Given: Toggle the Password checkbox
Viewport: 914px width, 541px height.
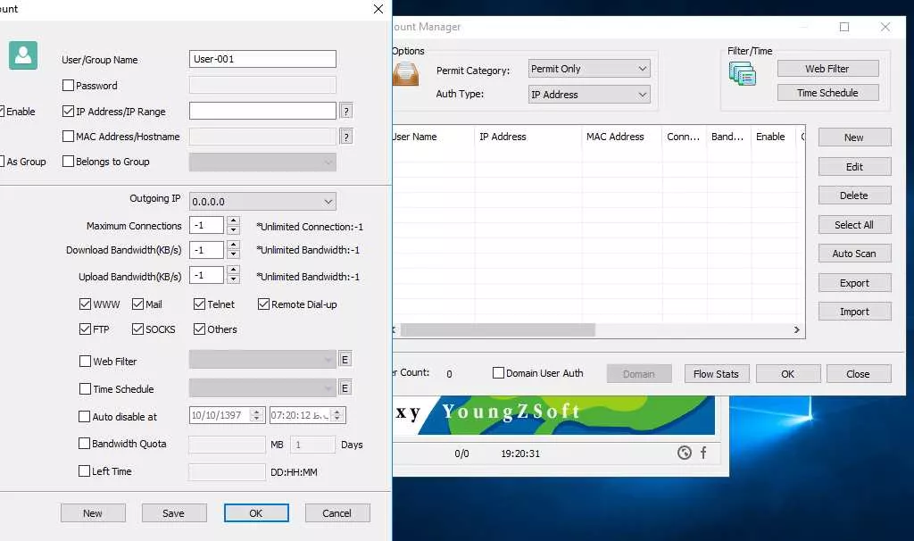Looking at the screenshot, I should (68, 86).
